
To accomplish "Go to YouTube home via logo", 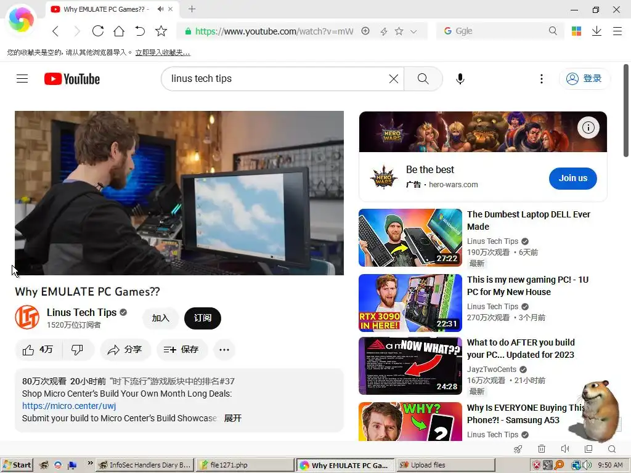I will (72, 79).
